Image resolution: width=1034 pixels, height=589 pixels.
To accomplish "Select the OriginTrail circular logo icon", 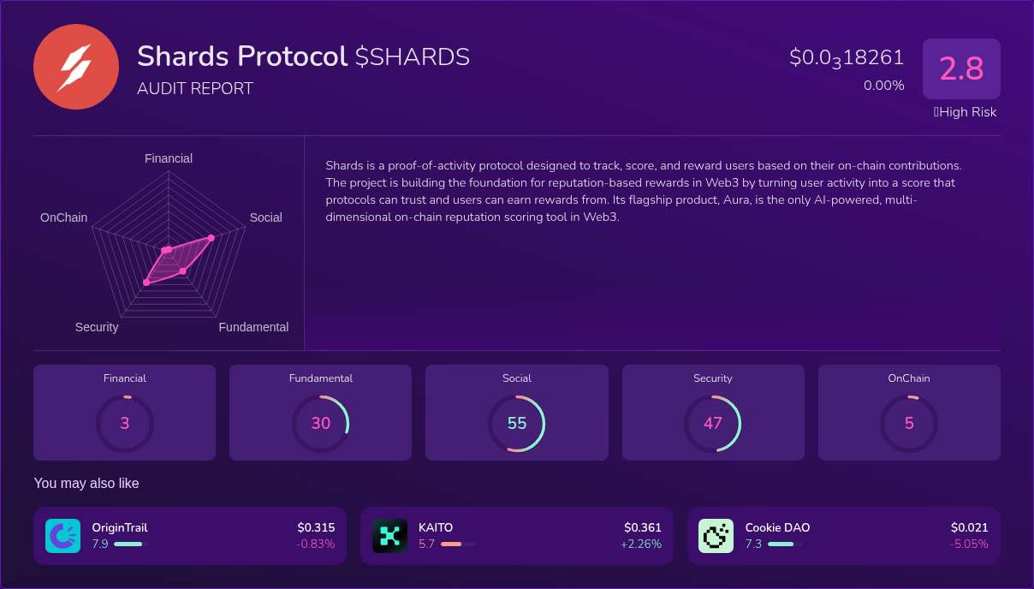I will pyautogui.click(x=62, y=535).
